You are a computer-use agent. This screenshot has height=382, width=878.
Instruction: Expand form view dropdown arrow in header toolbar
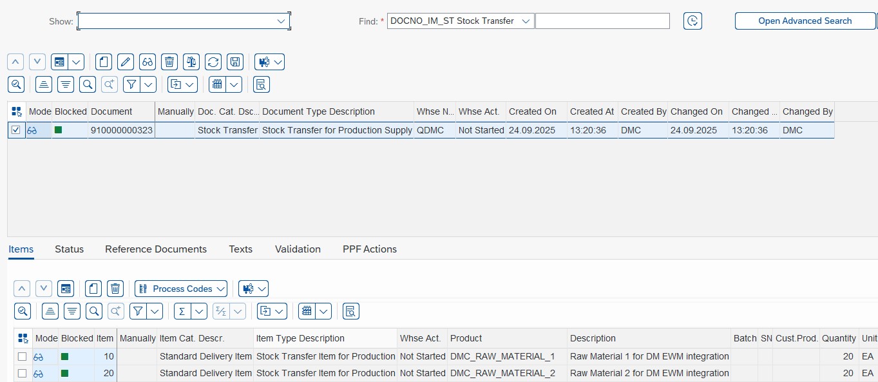click(x=77, y=62)
